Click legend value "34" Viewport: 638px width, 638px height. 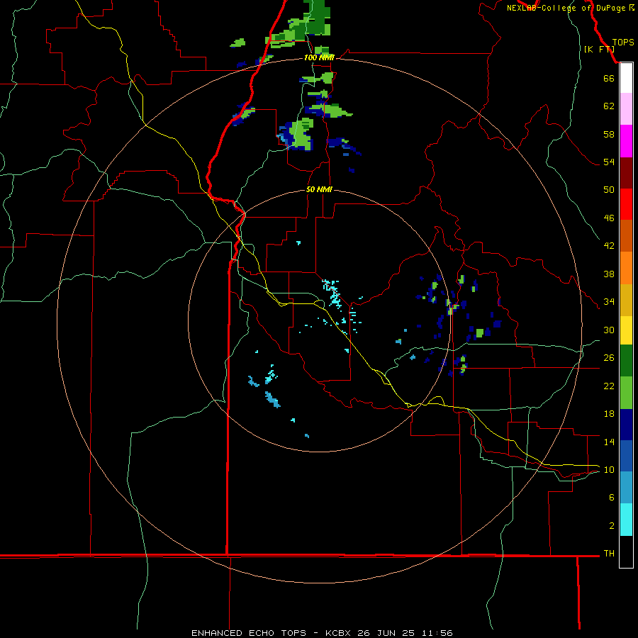coord(609,301)
